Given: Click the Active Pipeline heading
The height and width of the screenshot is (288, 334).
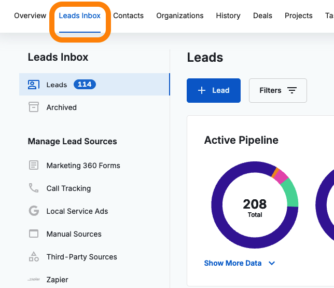Looking at the screenshot, I should 241,140.
